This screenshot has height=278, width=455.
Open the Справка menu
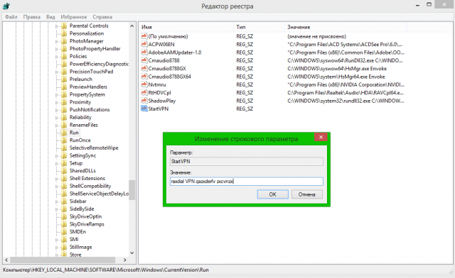[x=102, y=17]
